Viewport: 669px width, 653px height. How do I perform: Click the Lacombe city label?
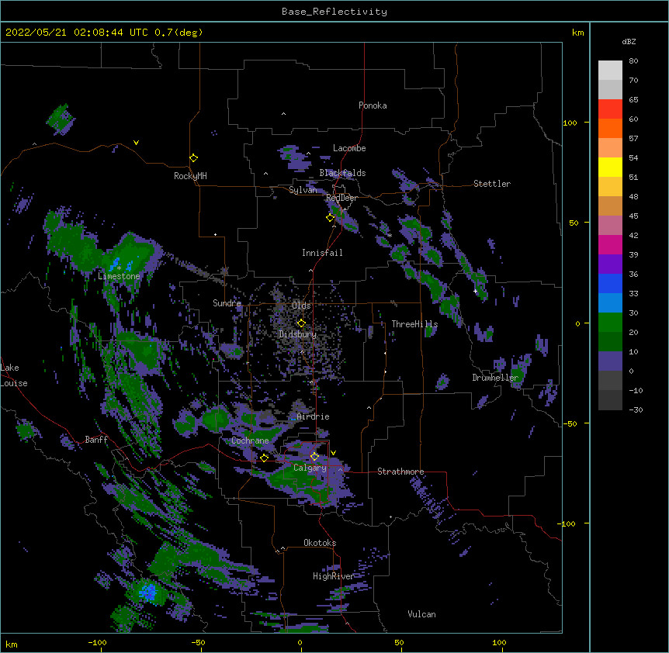pyautogui.click(x=349, y=148)
